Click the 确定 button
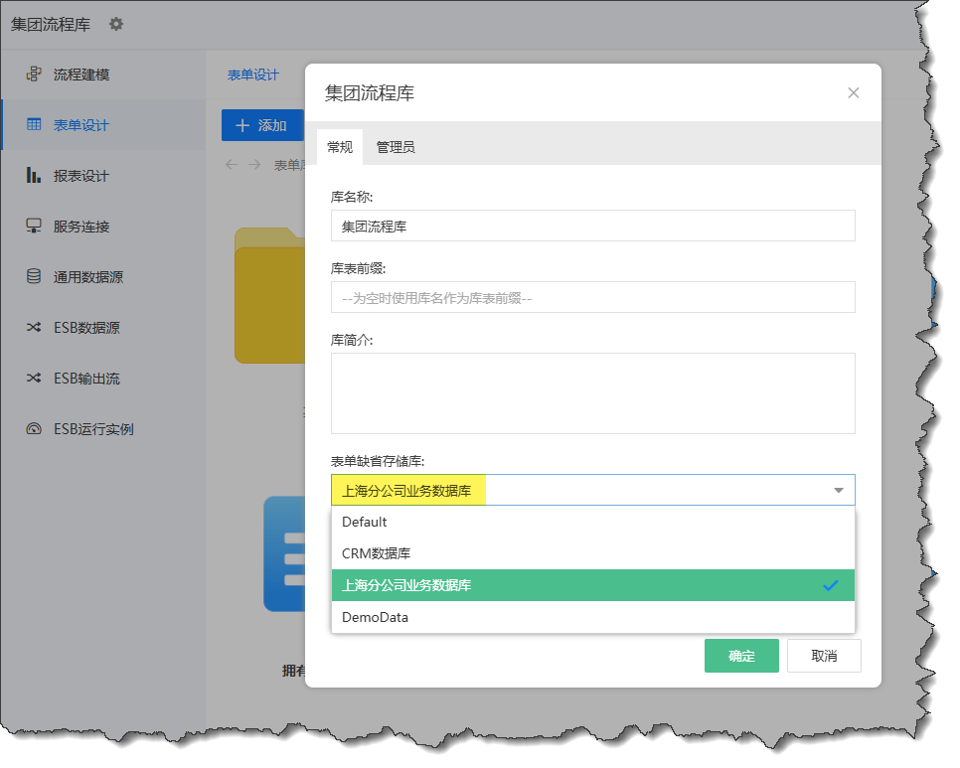960x768 pixels. click(741, 656)
